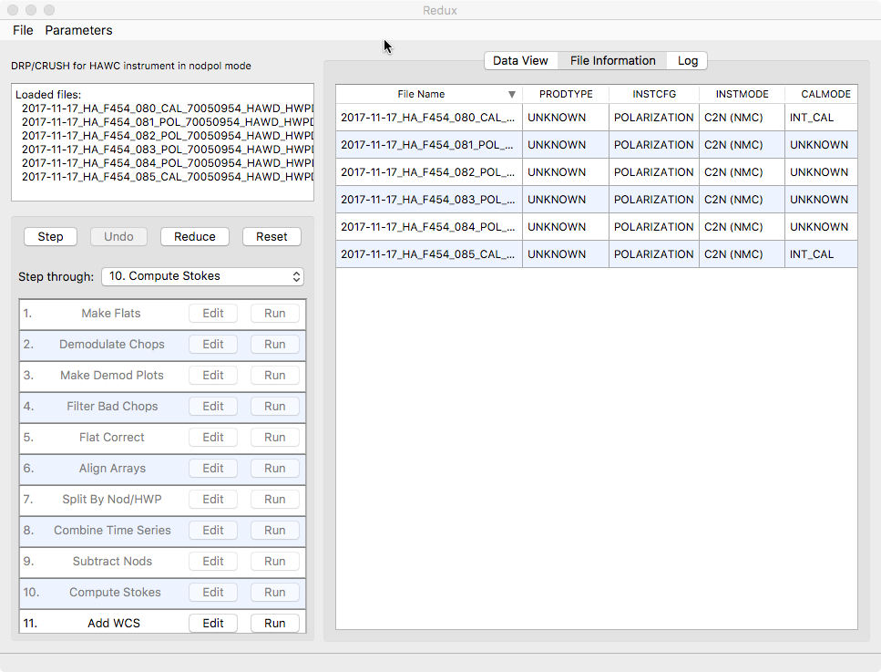Click POLARIZATION cell in 082_POL row
Screen dimensions: 881x672
coord(654,172)
